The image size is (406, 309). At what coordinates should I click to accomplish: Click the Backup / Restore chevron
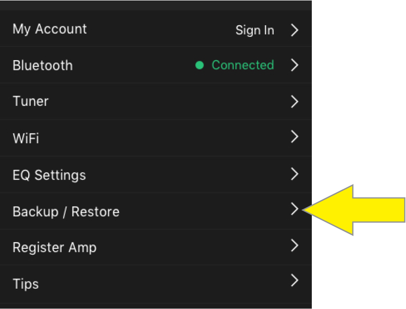294,209
